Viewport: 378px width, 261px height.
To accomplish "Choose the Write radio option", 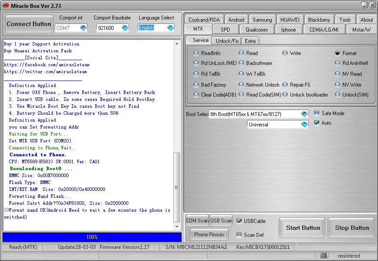I will (x=285, y=53).
